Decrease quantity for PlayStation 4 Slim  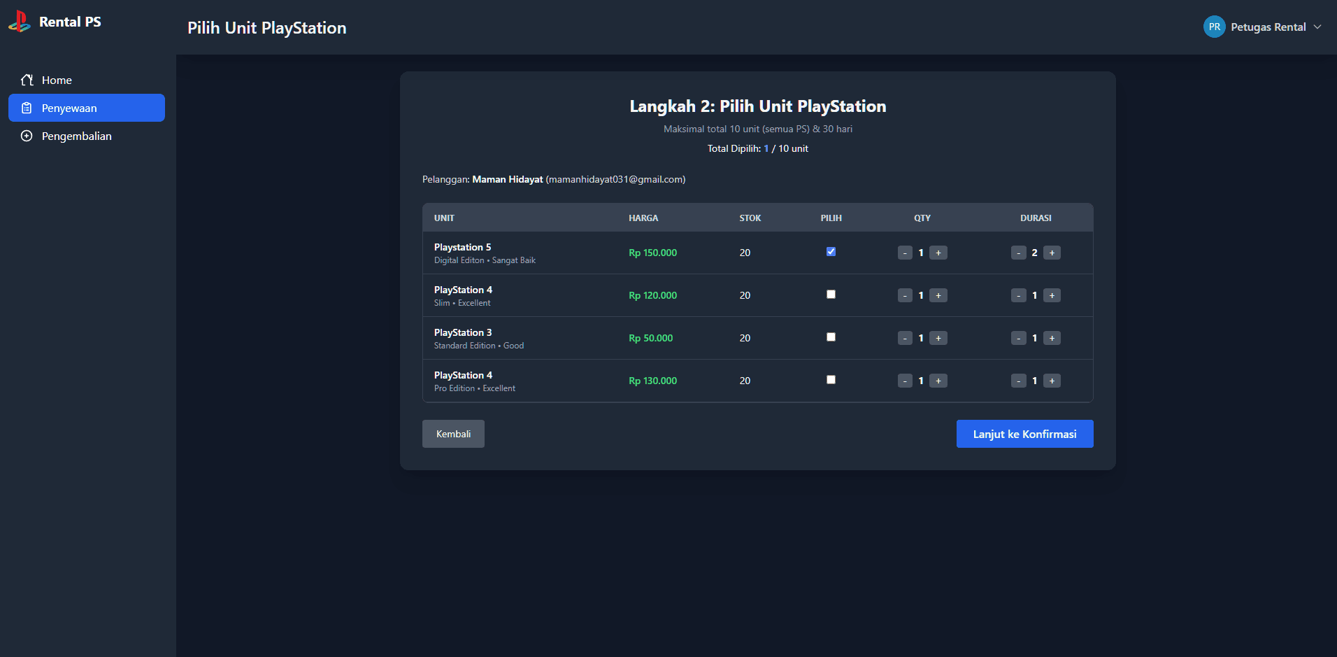[x=905, y=295]
